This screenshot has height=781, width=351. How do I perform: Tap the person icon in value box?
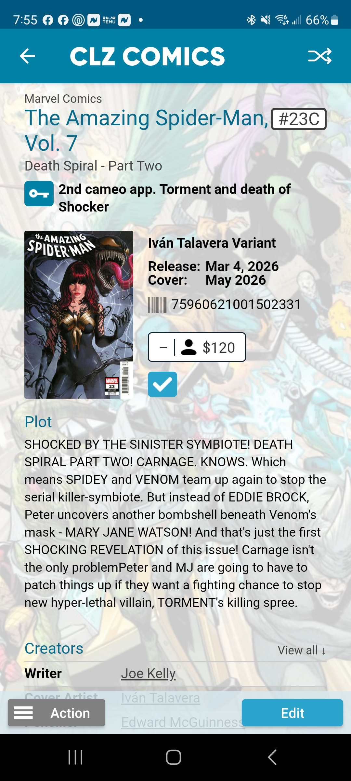tap(188, 347)
